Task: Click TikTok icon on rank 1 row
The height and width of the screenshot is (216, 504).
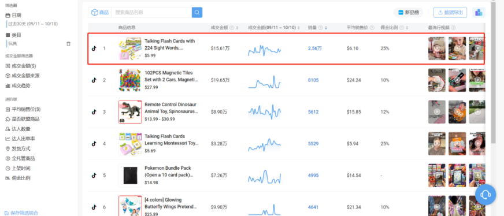Action: point(94,49)
